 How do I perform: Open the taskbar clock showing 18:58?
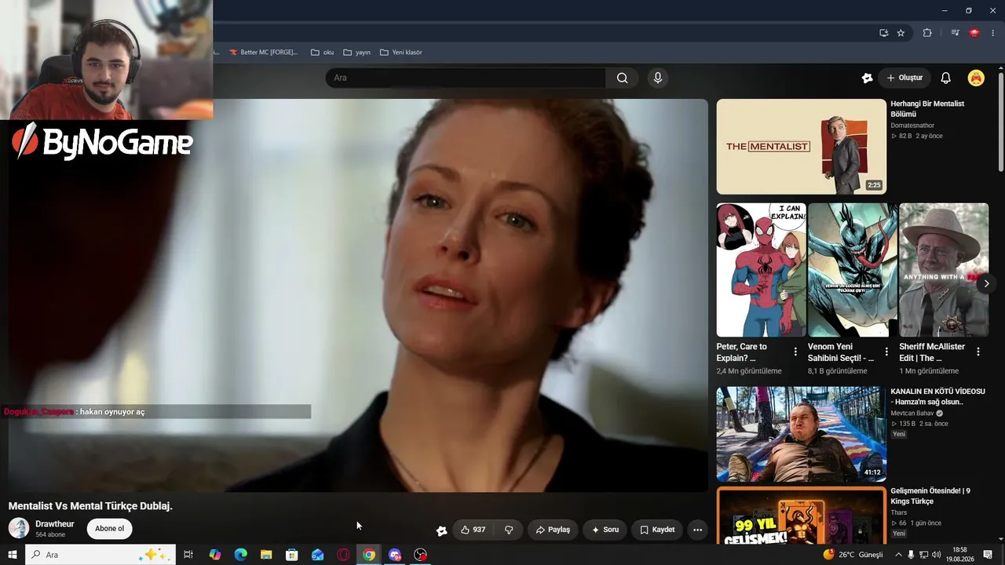(959, 555)
